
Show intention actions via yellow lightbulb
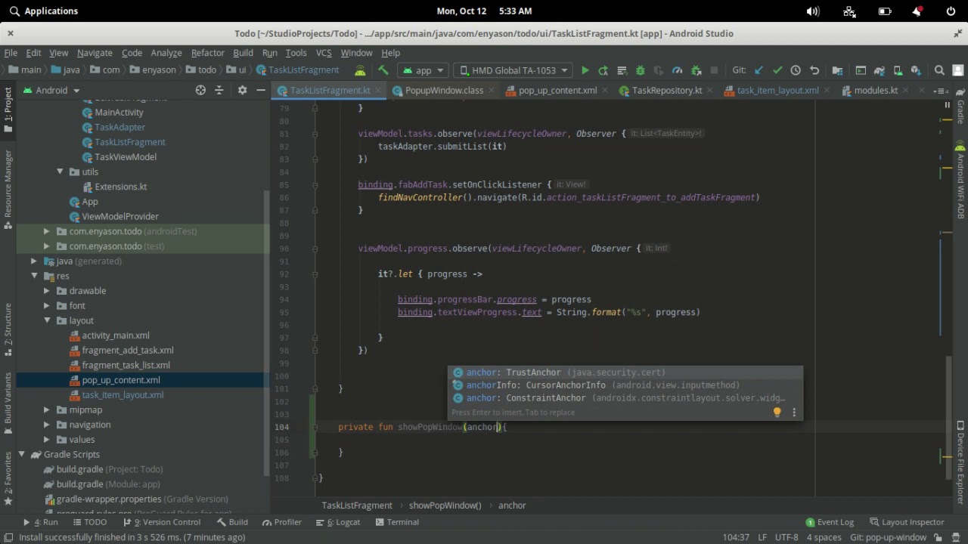(777, 413)
